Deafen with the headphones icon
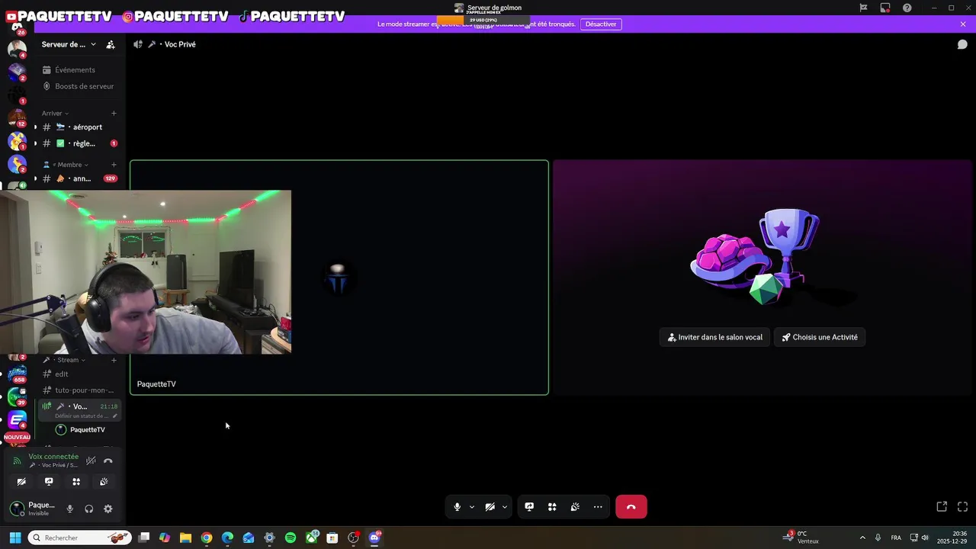This screenshot has height=549, width=976. (x=89, y=509)
